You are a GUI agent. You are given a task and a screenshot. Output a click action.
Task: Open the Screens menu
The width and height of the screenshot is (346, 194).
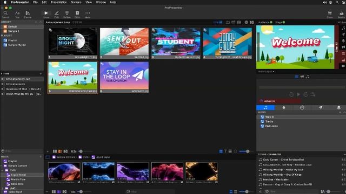(76, 2)
